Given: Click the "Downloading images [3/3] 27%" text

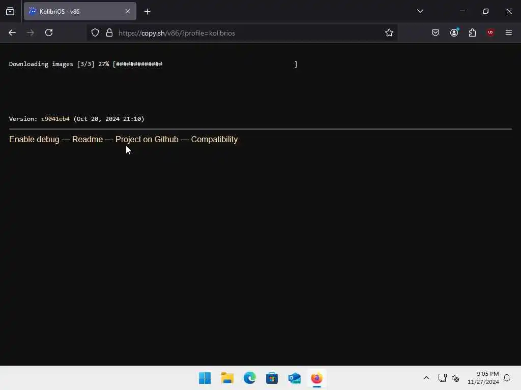Looking at the screenshot, I should click(x=59, y=64).
